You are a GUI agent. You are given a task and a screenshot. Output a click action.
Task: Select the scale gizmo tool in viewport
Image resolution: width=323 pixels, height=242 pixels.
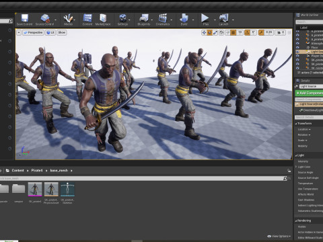click(x=215, y=33)
